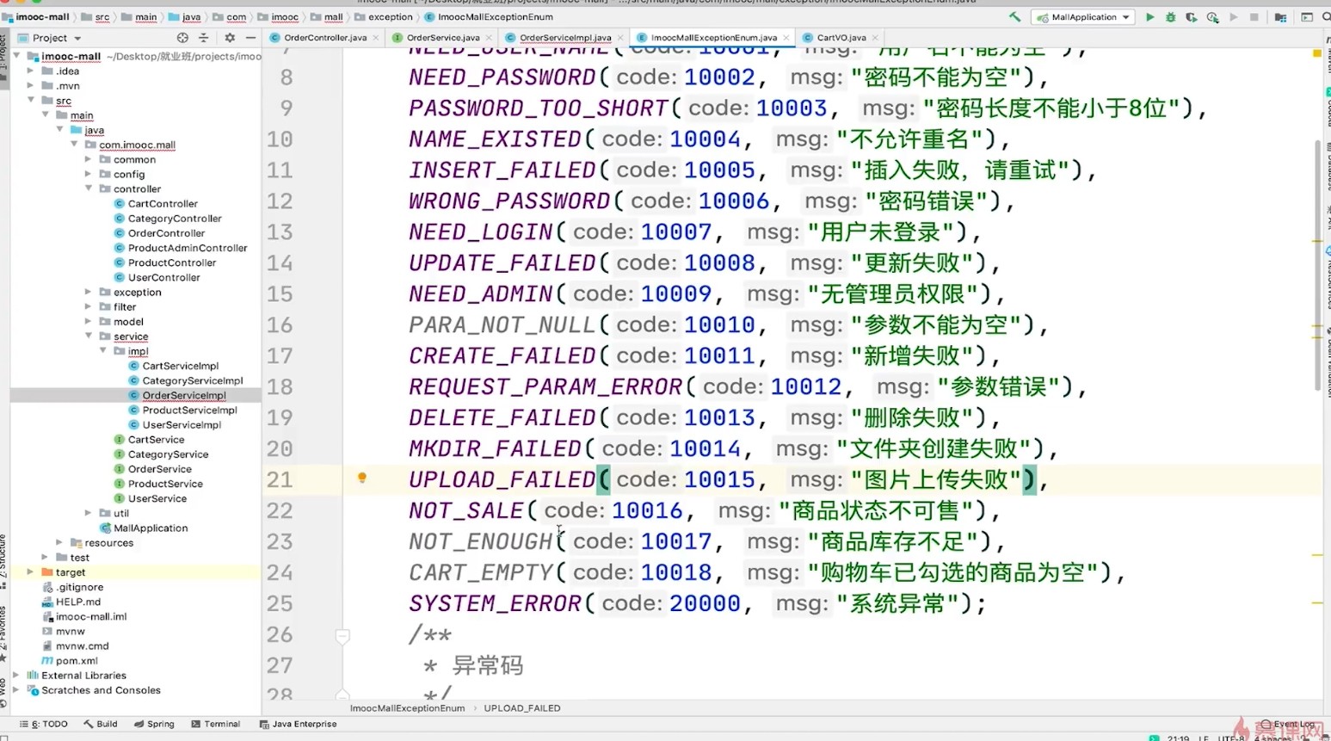Image resolution: width=1331 pixels, height=741 pixels.
Task: Select OrderServiceImpl in the tree
Action: [184, 395]
